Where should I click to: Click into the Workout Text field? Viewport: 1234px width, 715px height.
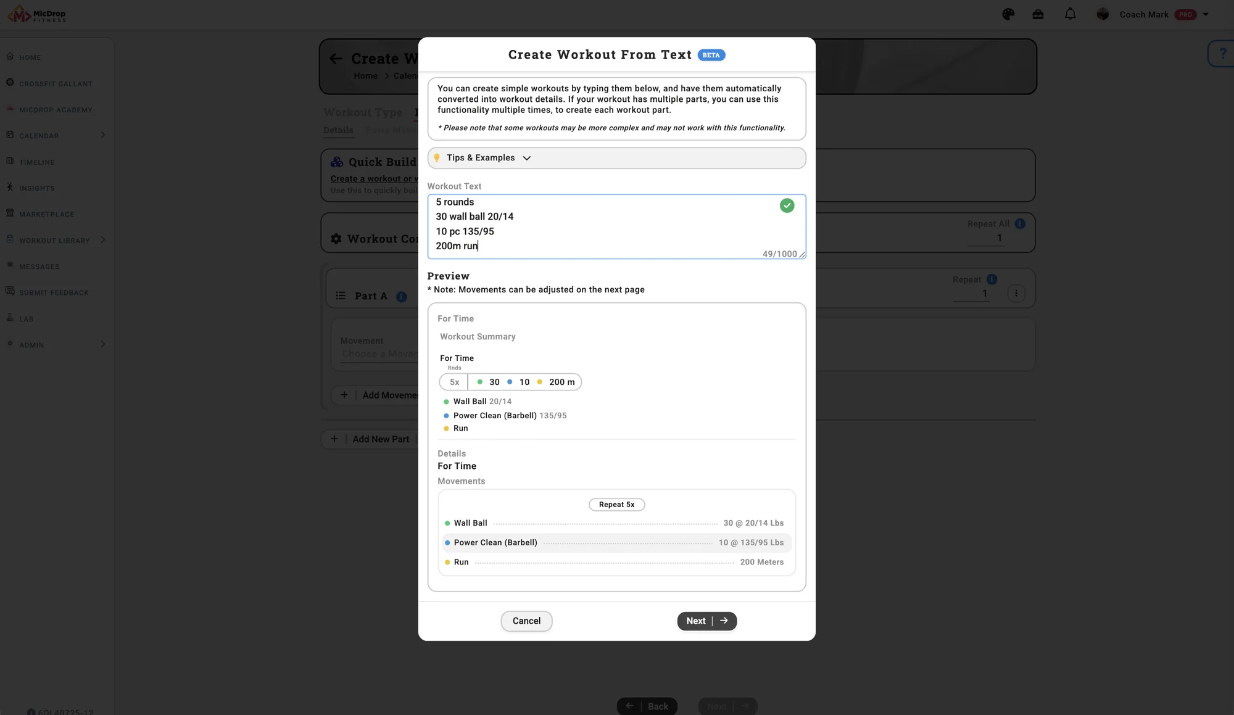(616, 226)
